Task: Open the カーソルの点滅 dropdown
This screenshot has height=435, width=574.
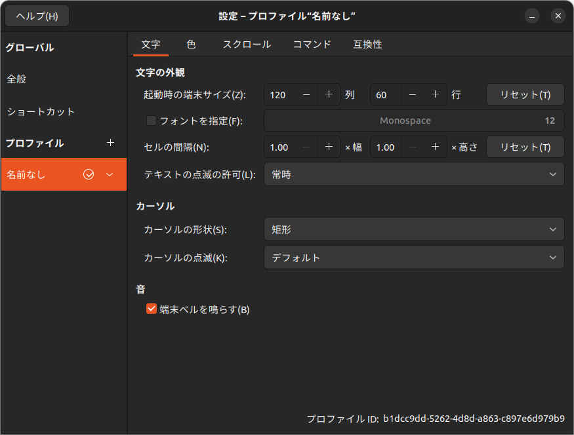Action: [x=413, y=257]
